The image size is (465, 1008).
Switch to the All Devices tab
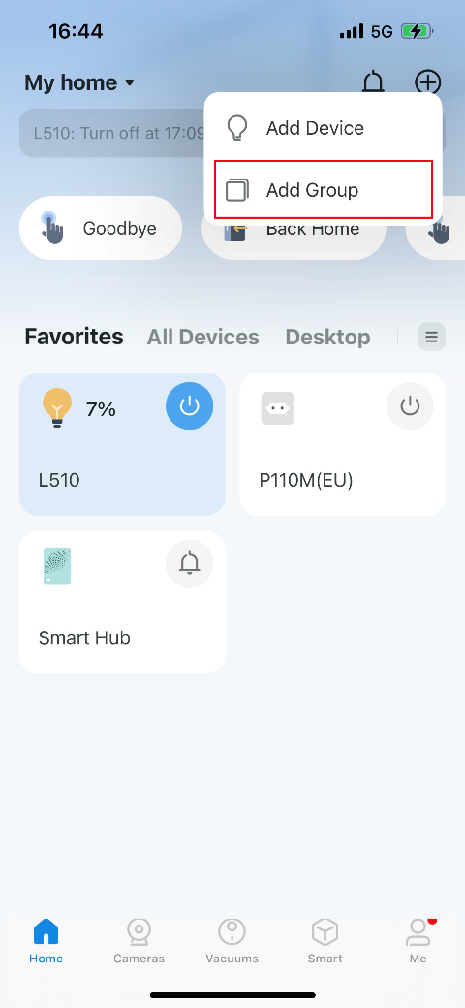click(x=203, y=337)
